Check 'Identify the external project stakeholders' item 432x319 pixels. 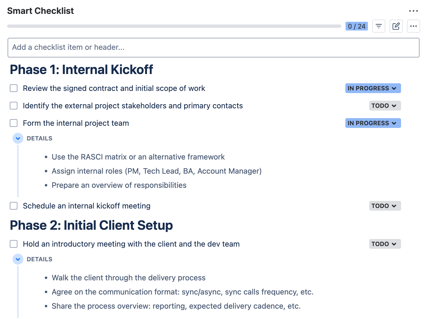tap(13, 106)
